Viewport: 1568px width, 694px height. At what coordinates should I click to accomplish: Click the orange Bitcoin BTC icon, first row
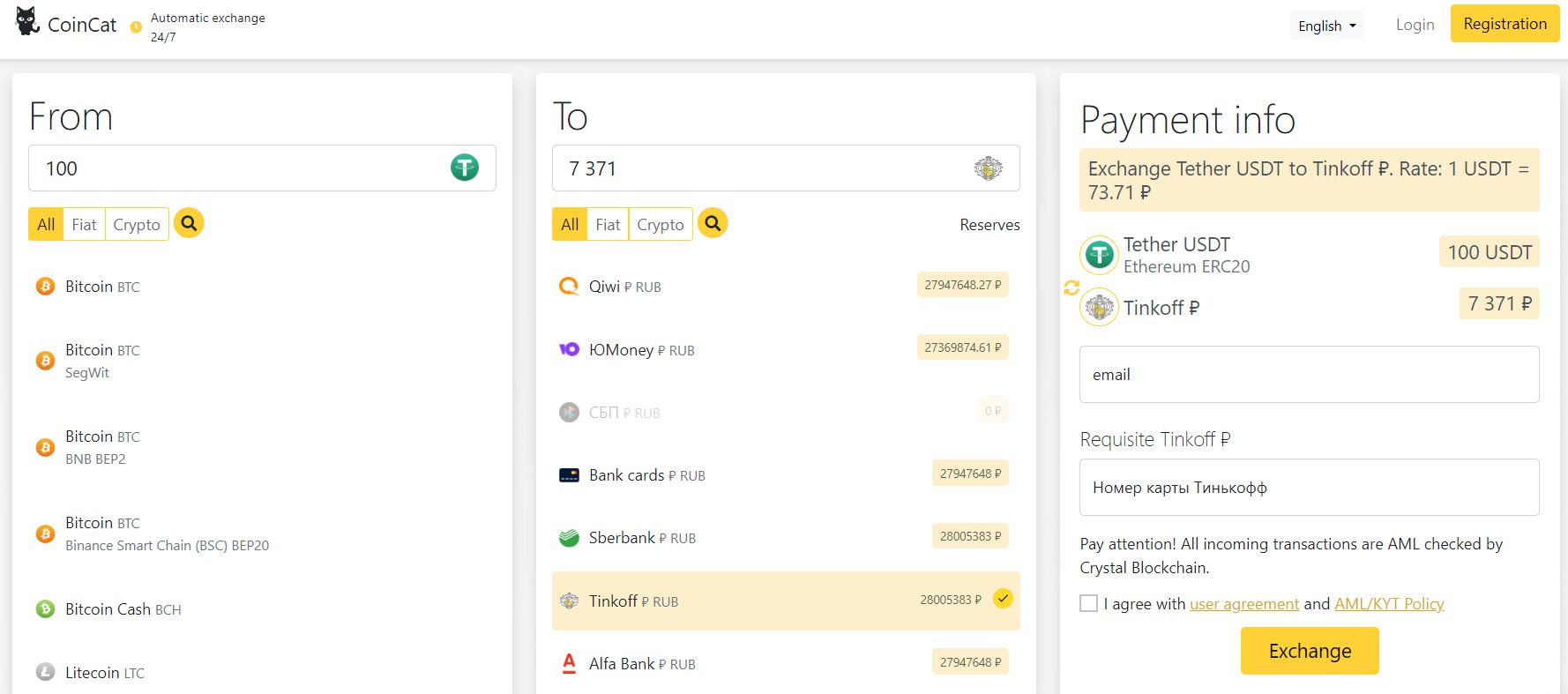[45, 287]
